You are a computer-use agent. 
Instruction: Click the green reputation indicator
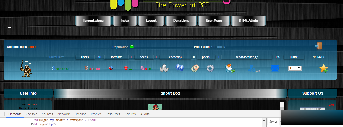click(132, 46)
